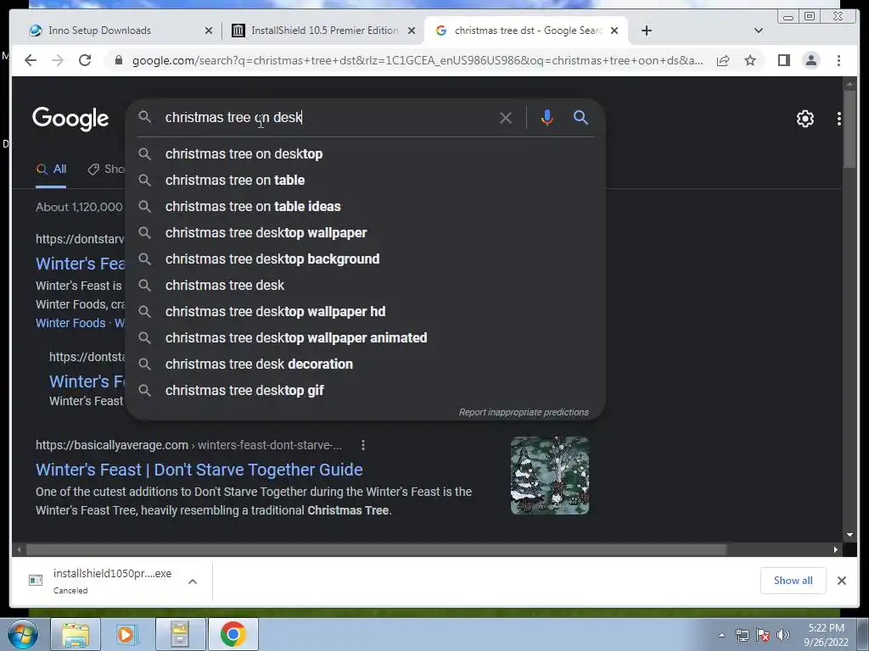Bookmark this page with the star

click(x=750, y=60)
